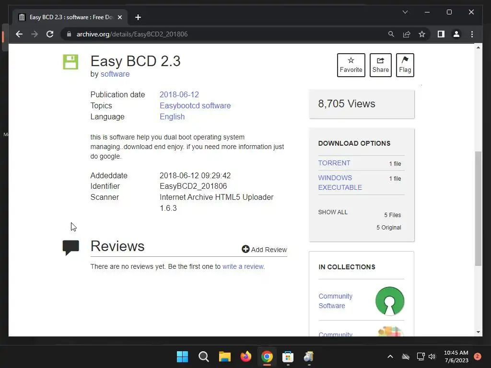Add item to Favorites
The height and width of the screenshot is (368, 491).
tap(351, 65)
